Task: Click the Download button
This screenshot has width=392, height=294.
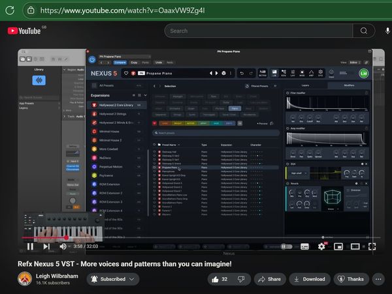Action: coord(310,279)
